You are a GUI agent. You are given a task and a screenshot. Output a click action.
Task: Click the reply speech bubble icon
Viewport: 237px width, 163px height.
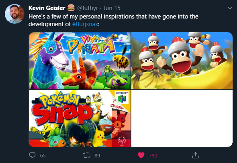tap(32, 155)
